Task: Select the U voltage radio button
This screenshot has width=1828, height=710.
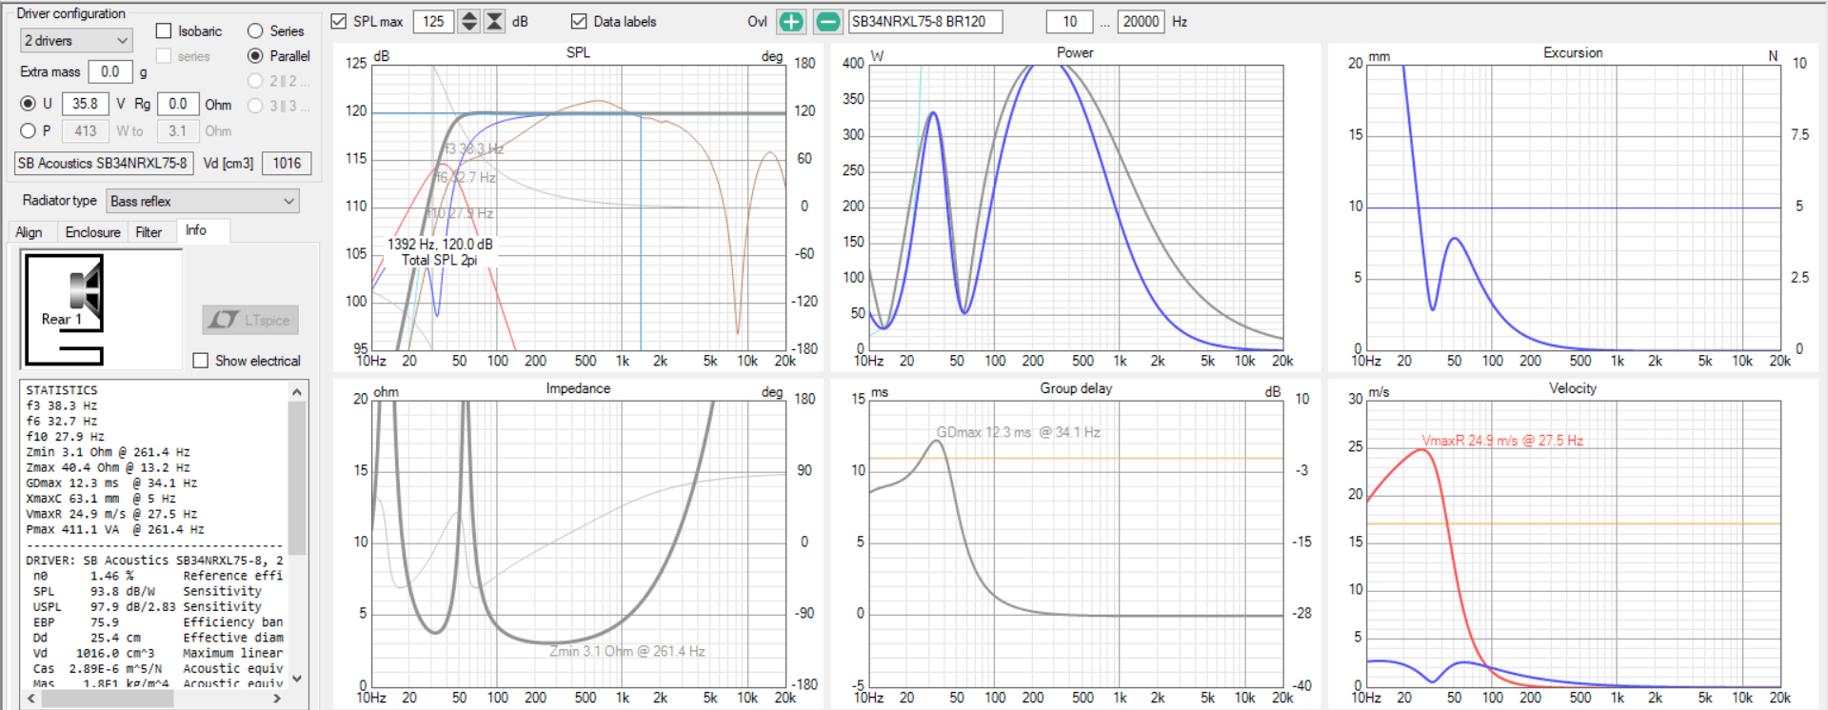Action: click(x=28, y=104)
